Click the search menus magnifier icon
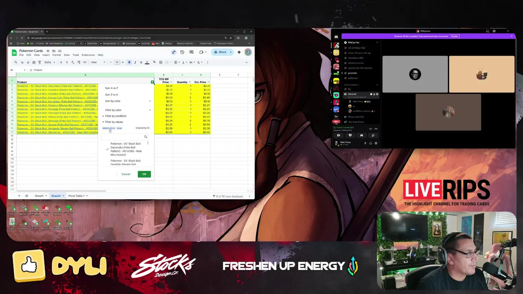Viewport: 523px width, 294px height. pos(16,62)
